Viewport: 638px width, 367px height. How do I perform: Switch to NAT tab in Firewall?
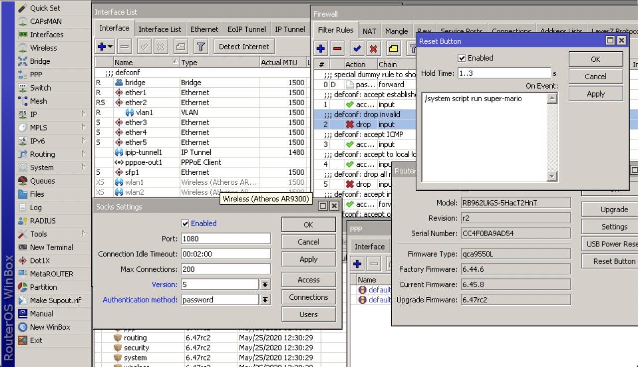coord(369,31)
